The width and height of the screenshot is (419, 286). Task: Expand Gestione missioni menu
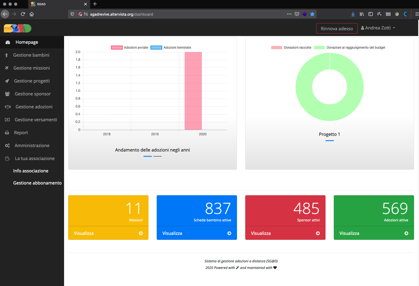(x=32, y=68)
